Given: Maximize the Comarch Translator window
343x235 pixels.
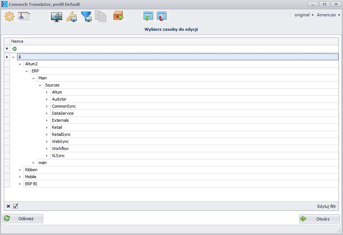Looking at the screenshot, I should 324,4.
